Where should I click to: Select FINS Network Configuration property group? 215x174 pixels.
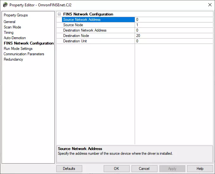pos(29,43)
